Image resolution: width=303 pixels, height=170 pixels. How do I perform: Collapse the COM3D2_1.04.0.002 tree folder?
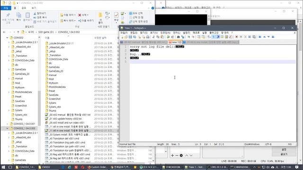click(7, 128)
